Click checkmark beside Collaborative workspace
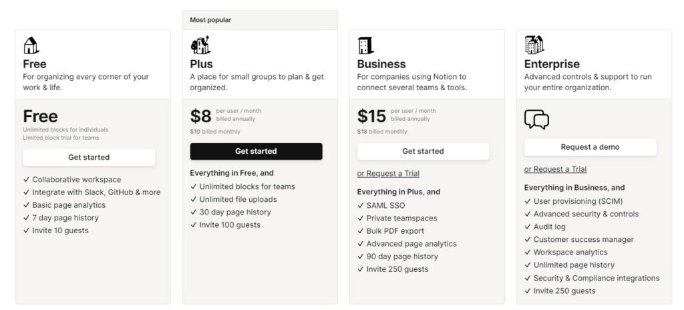This screenshot has height=310, width=684. coord(26,180)
